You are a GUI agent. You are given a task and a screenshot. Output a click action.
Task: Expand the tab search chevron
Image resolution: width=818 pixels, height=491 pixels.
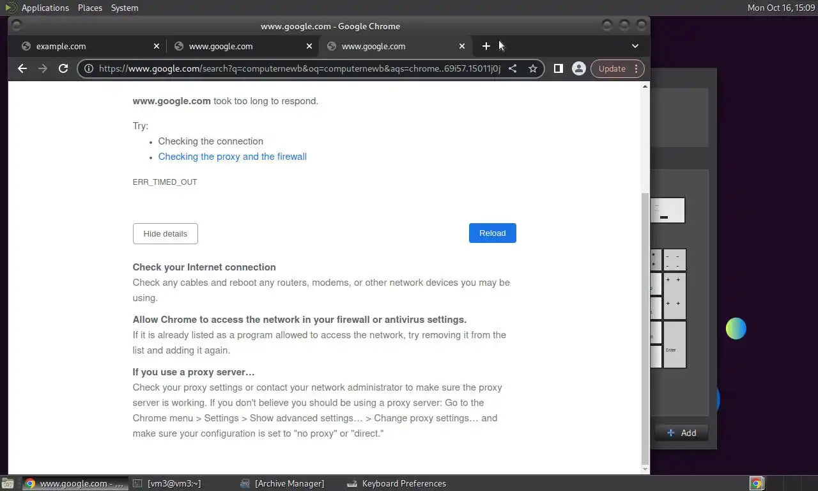point(635,46)
